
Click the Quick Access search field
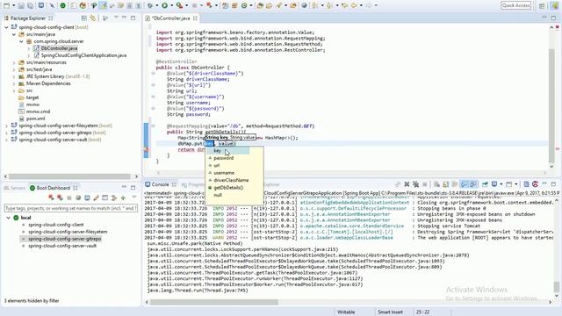click(516, 5)
